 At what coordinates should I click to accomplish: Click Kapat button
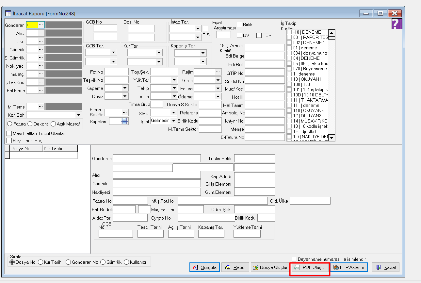point(386,267)
